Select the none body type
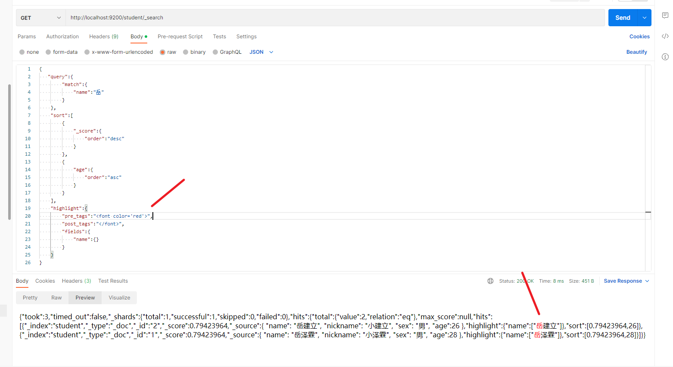This screenshot has width=673, height=367. [x=29, y=52]
